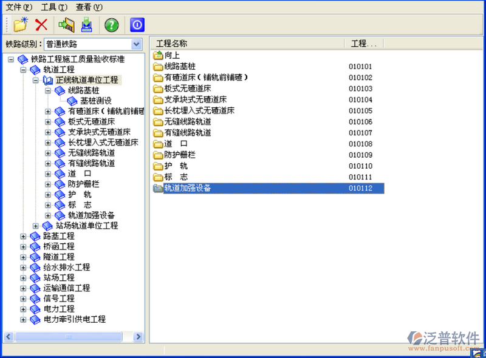Click the tree scrollbar left arrow
This screenshot has width=486, height=358.
point(9,337)
